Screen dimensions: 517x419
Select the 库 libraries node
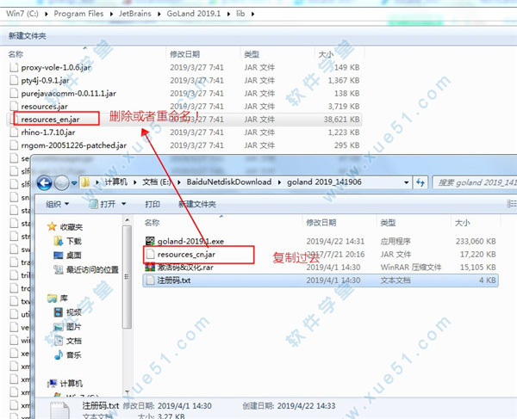click(58, 299)
